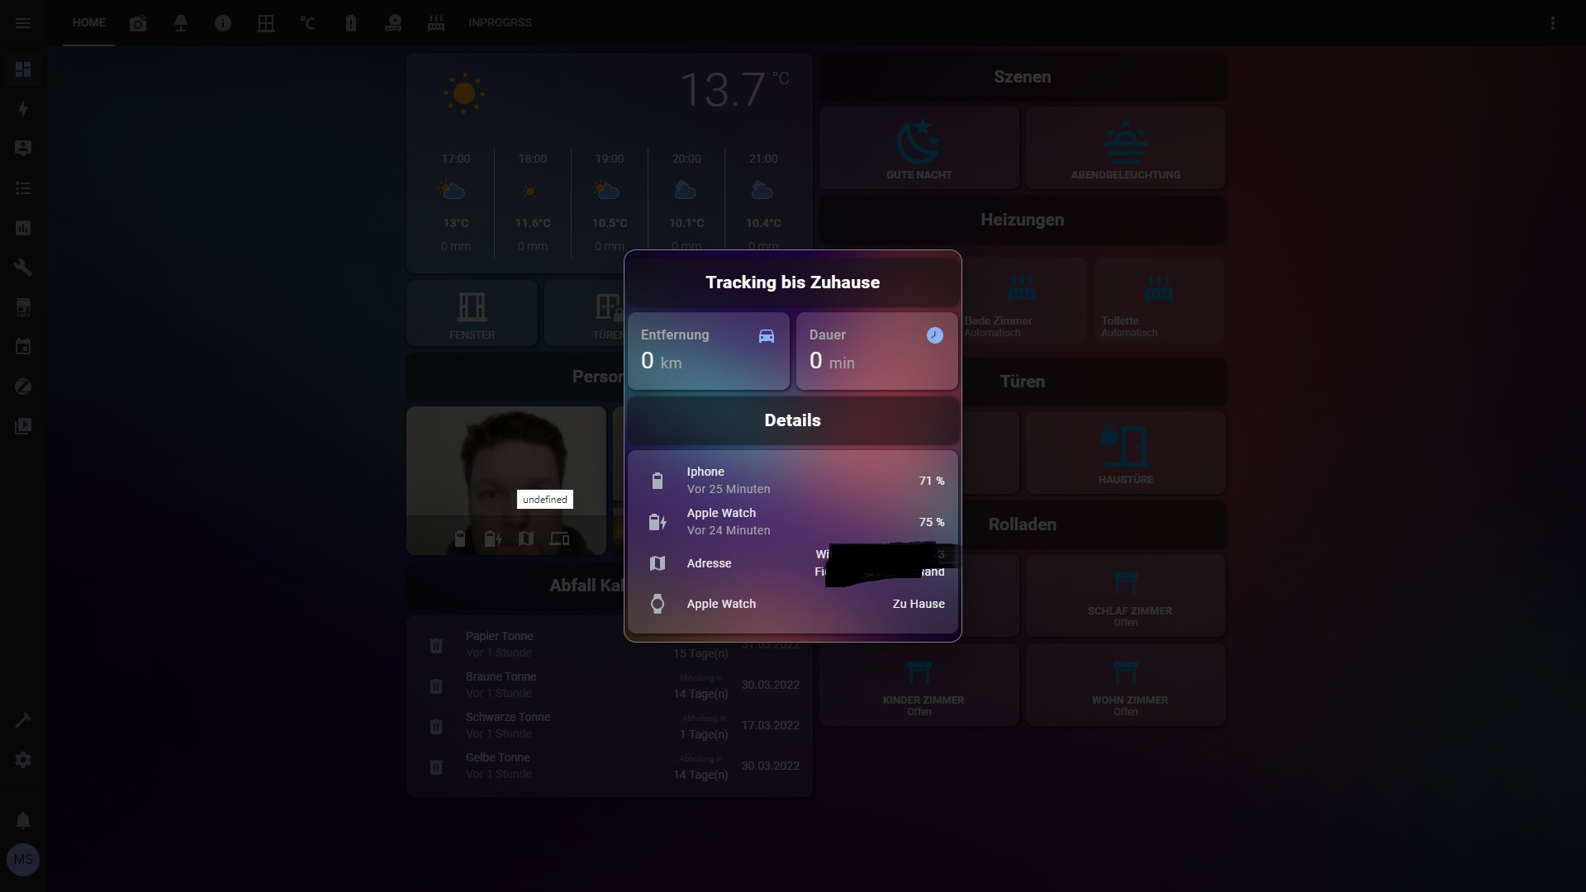Open the camera view tab
The width and height of the screenshot is (1586, 892).
coord(138,23)
